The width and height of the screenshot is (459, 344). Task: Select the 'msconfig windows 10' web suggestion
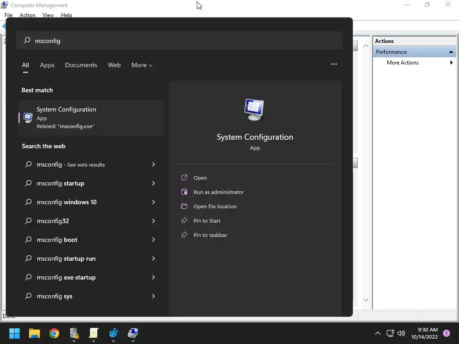(91, 202)
